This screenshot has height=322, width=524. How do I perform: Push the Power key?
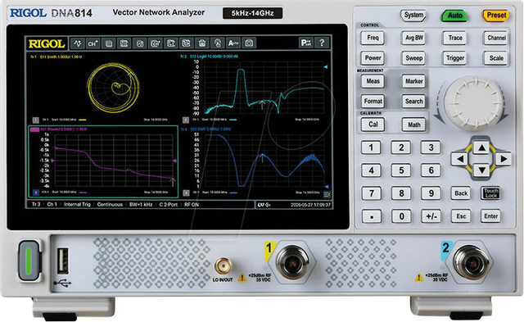pos(373,58)
